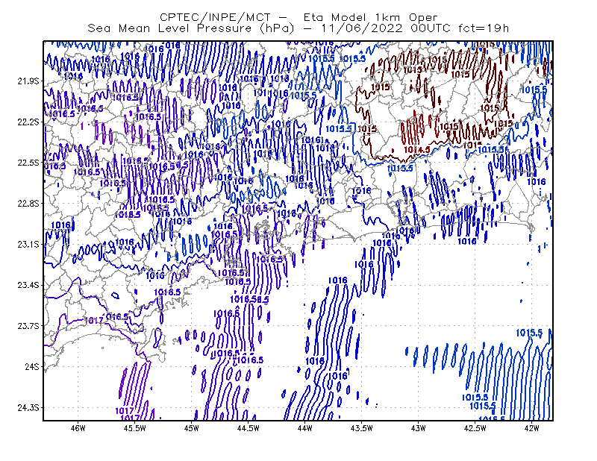
Task: Click the 24.3S latitude axis label
Action: coord(28,407)
